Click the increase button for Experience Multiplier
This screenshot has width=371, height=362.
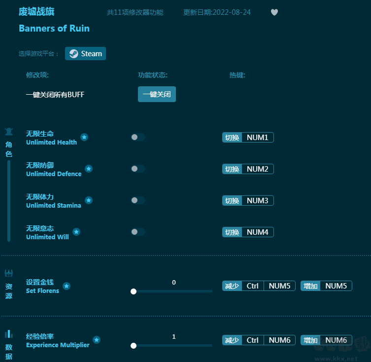click(x=310, y=340)
